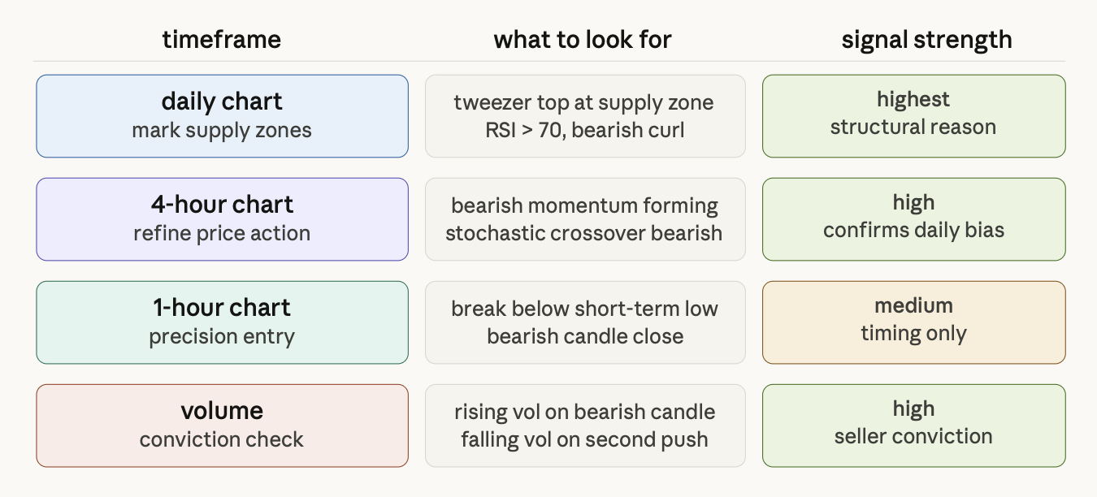The width and height of the screenshot is (1097, 497).
Task: Click the 'stochastic crossover bearish' text
Action: point(584,233)
